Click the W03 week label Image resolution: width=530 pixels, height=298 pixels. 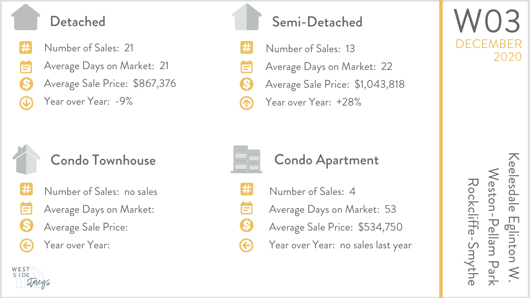[487, 21]
